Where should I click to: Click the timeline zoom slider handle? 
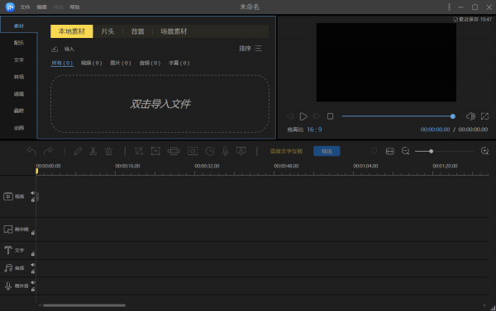tap(431, 151)
